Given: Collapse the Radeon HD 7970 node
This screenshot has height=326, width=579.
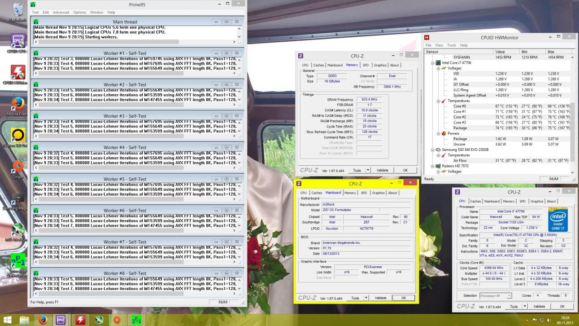Looking at the screenshot, I should 433,166.
